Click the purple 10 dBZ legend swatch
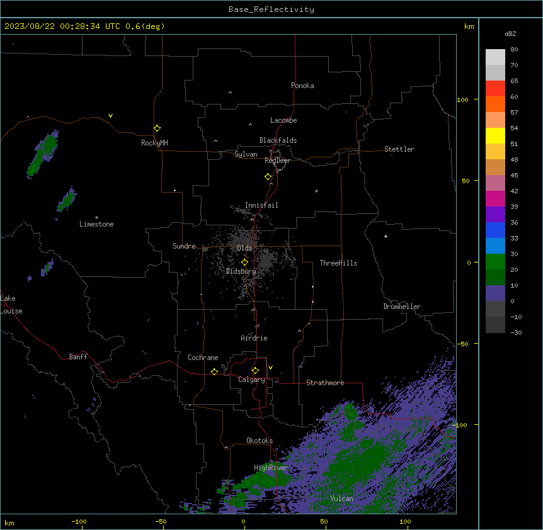Image resolution: width=543 pixels, height=530 pixels. (x=495, y=293)
